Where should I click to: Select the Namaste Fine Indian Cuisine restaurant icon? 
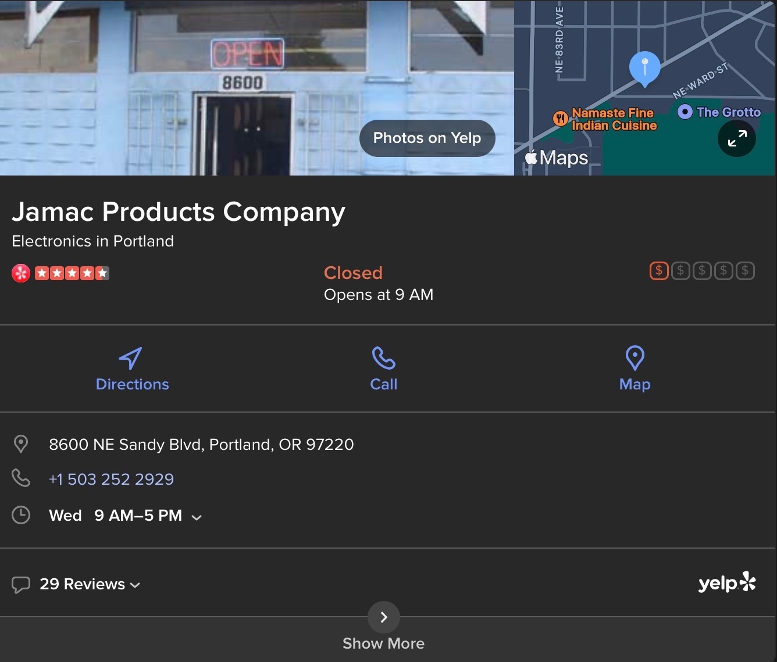tap(560, 119)
